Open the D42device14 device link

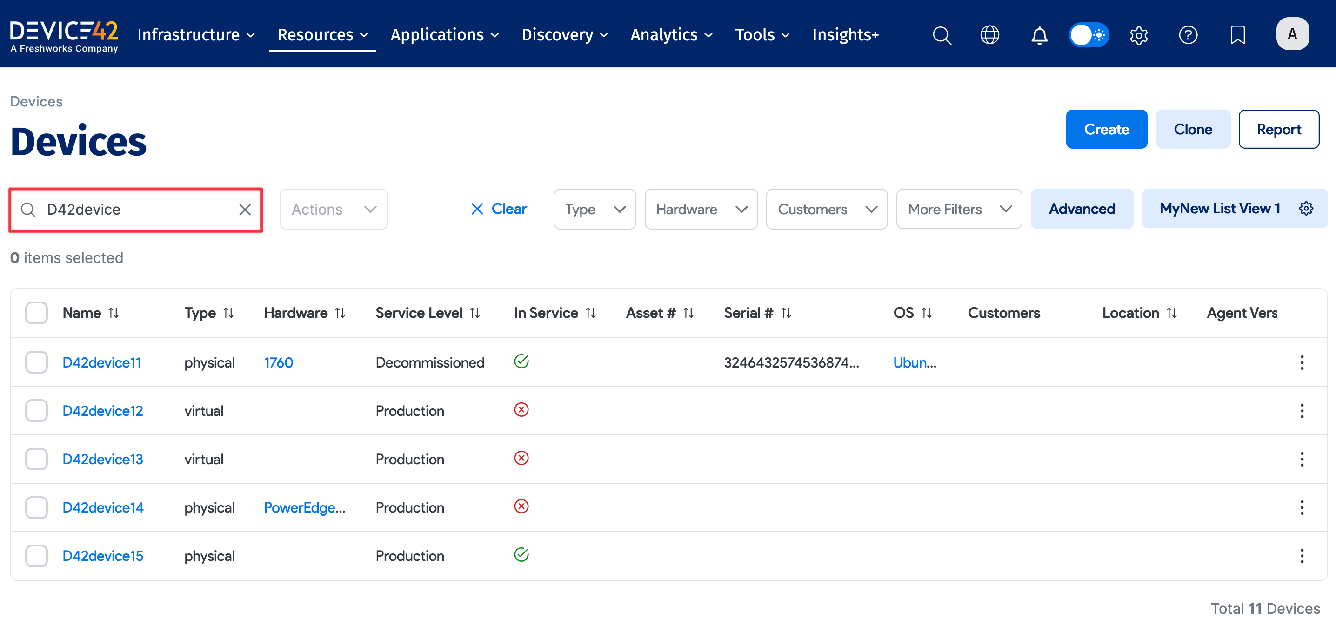click(x=103, y=507)
